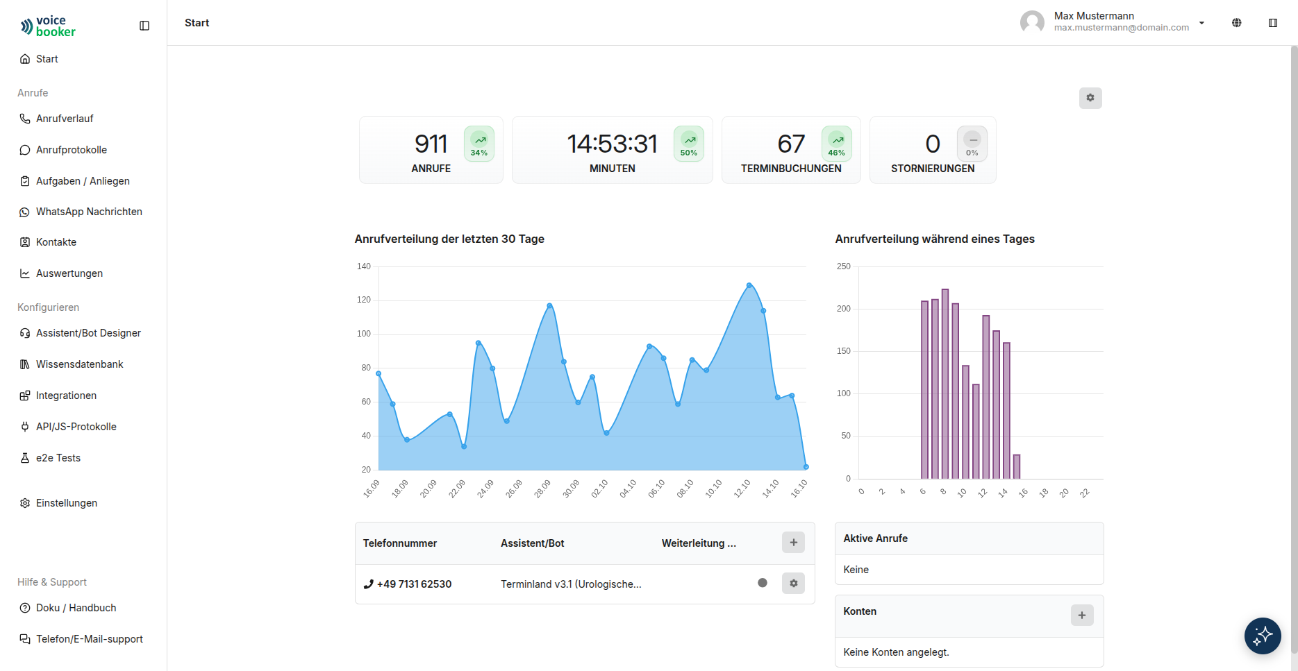Open gear settings for +49 7131 62530
This screenshot has height=671, width=1298.
(793, 584)
